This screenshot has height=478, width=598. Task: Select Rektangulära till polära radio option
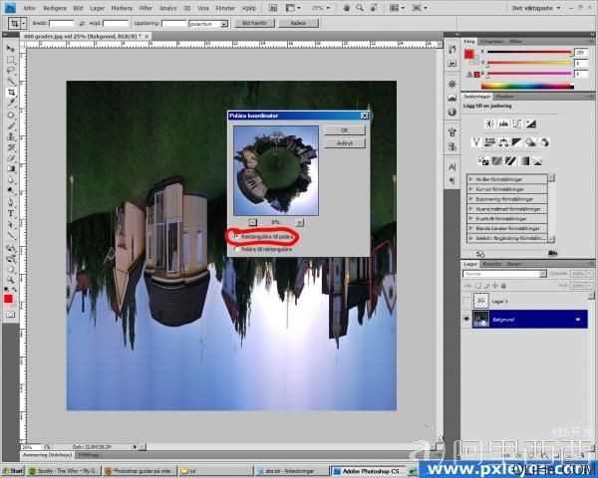point(237,237)
